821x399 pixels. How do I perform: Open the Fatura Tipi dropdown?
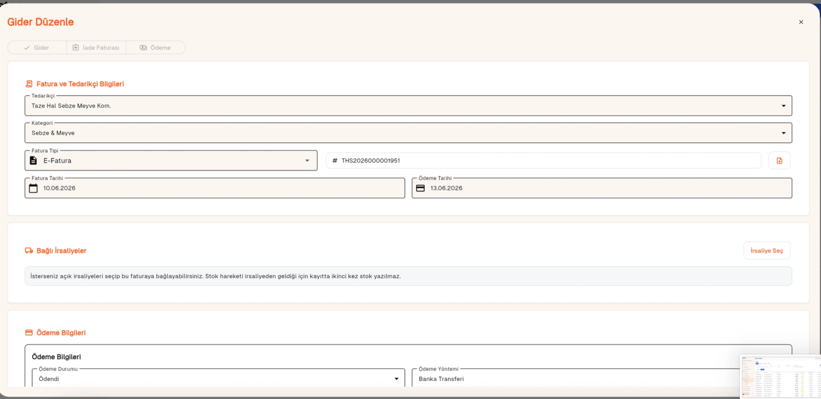tap(171, 161)
